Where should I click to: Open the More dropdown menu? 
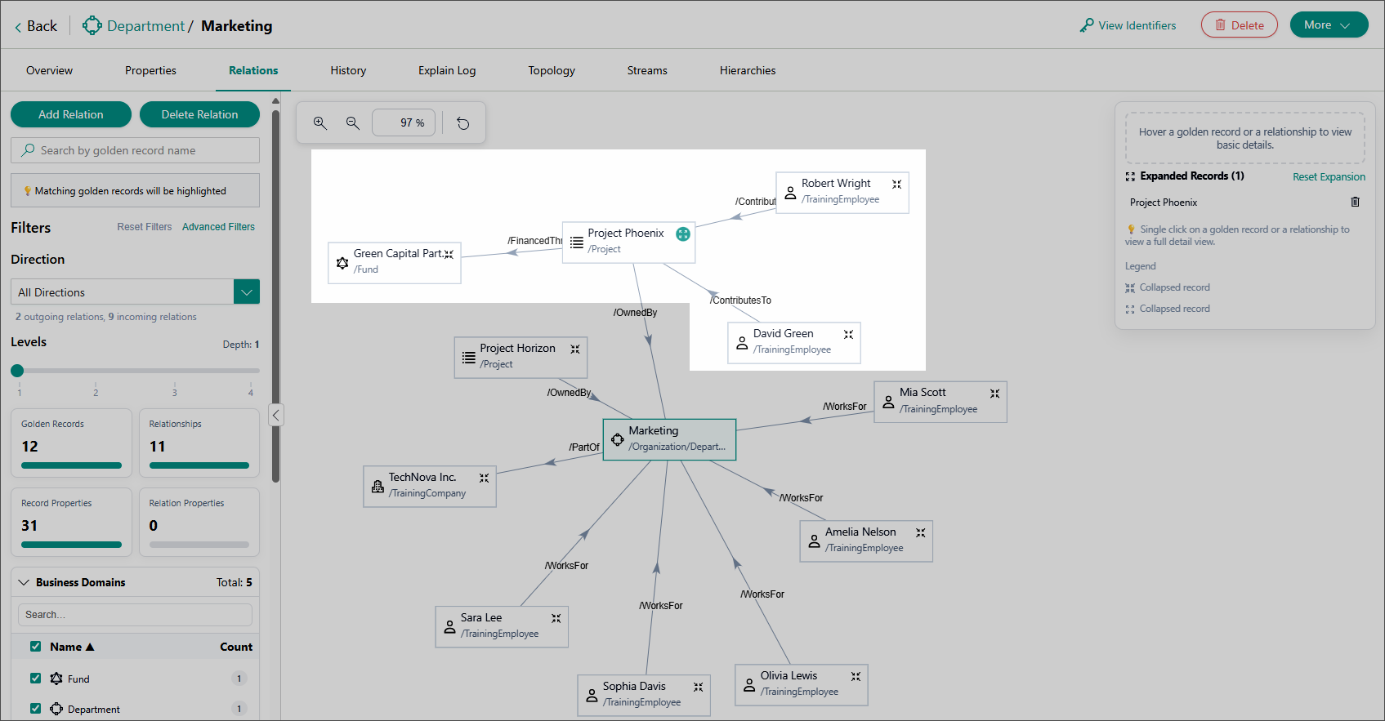tap(1329, 25)
